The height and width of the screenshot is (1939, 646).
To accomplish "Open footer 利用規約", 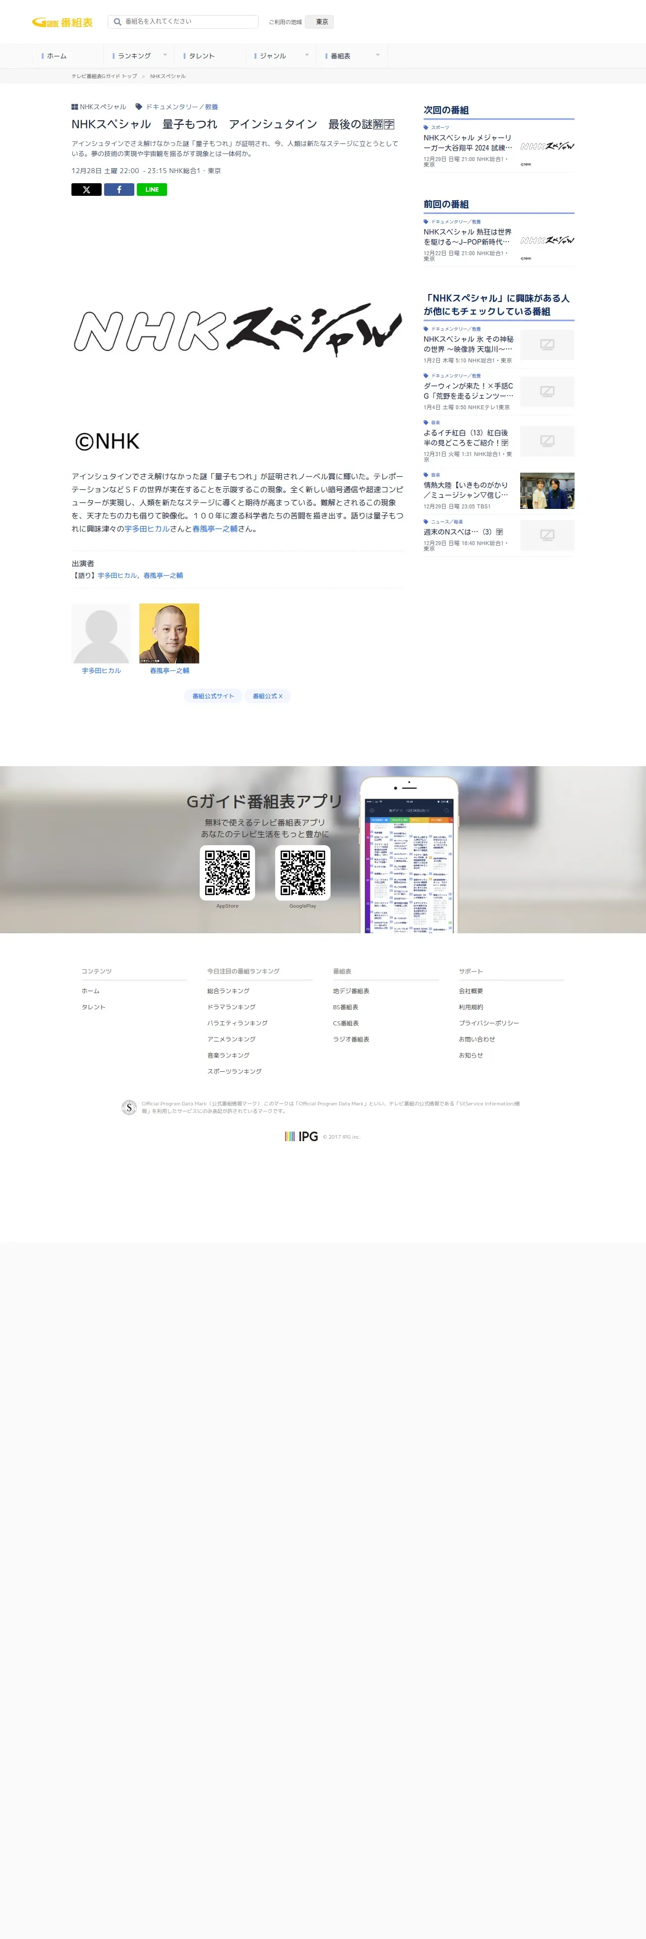I will click(471, 1007).
